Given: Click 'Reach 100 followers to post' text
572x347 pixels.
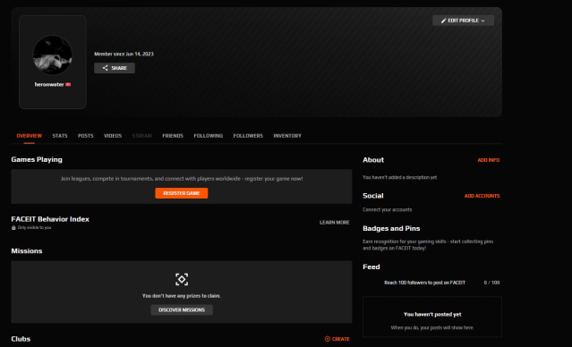Looking at the screenshot, I should [424, 283].
